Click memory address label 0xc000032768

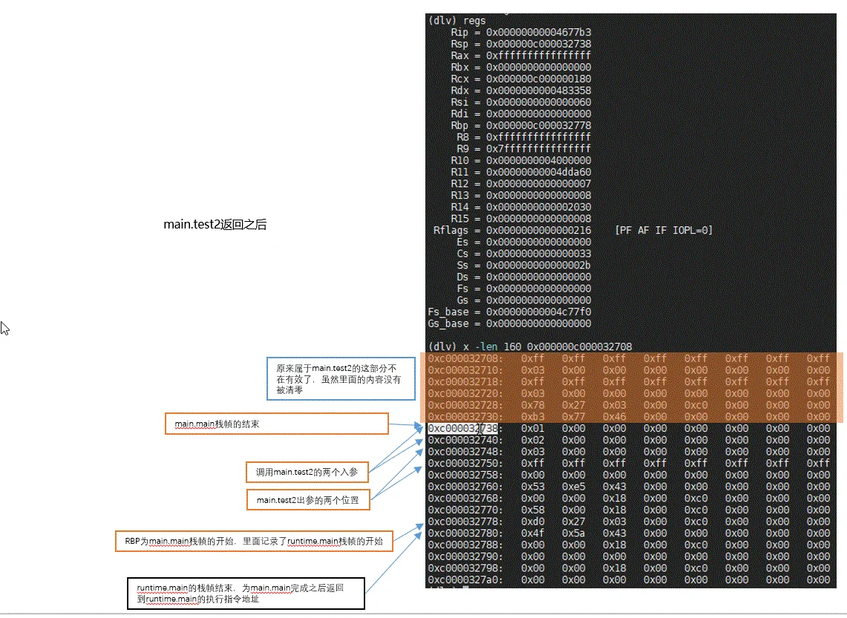(x=465, y=499)
